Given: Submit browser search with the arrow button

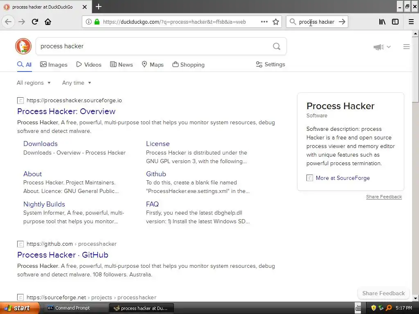Looking at the screenshot, I should (x=342, y=22).
